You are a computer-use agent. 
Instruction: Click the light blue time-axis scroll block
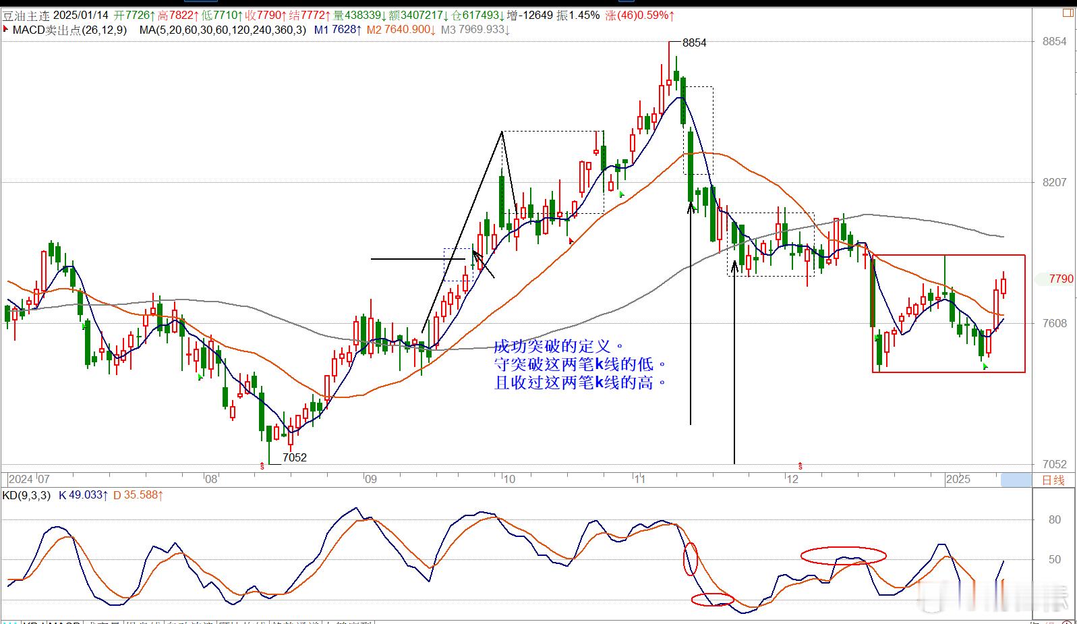point(1016,480)
